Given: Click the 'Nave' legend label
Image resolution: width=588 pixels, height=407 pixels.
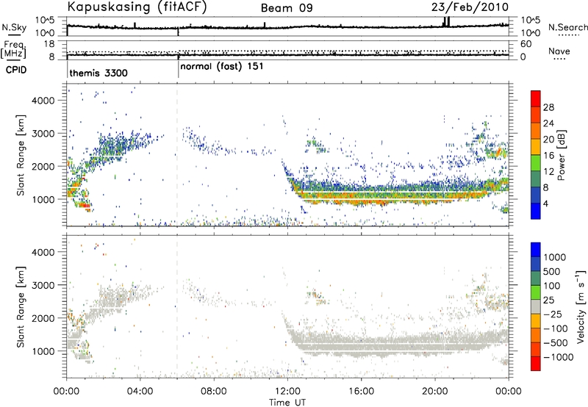Looking at the screenshot, I should pyautogui.click(x=559, y=51).
